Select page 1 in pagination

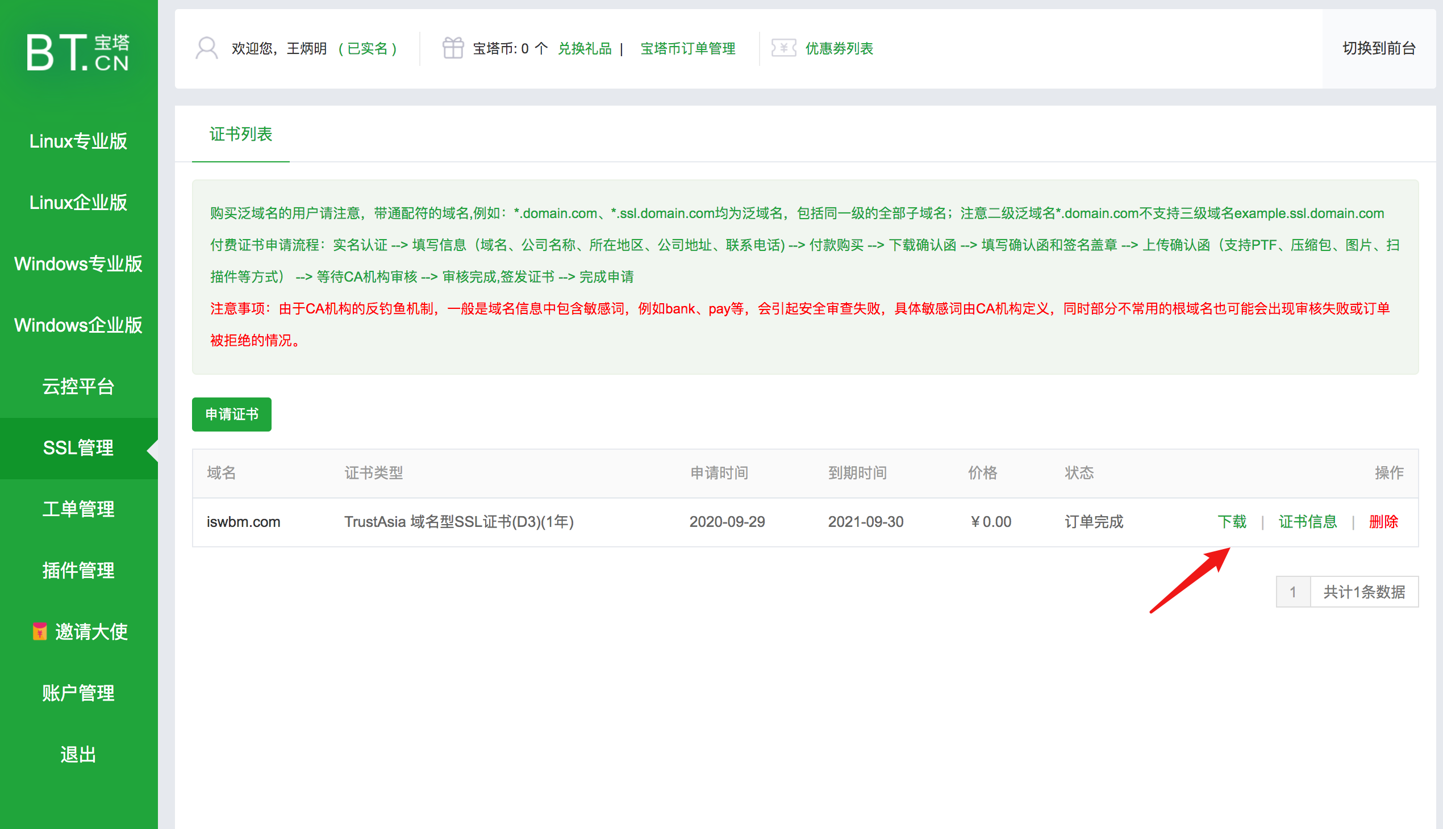tap(1293, 592)
